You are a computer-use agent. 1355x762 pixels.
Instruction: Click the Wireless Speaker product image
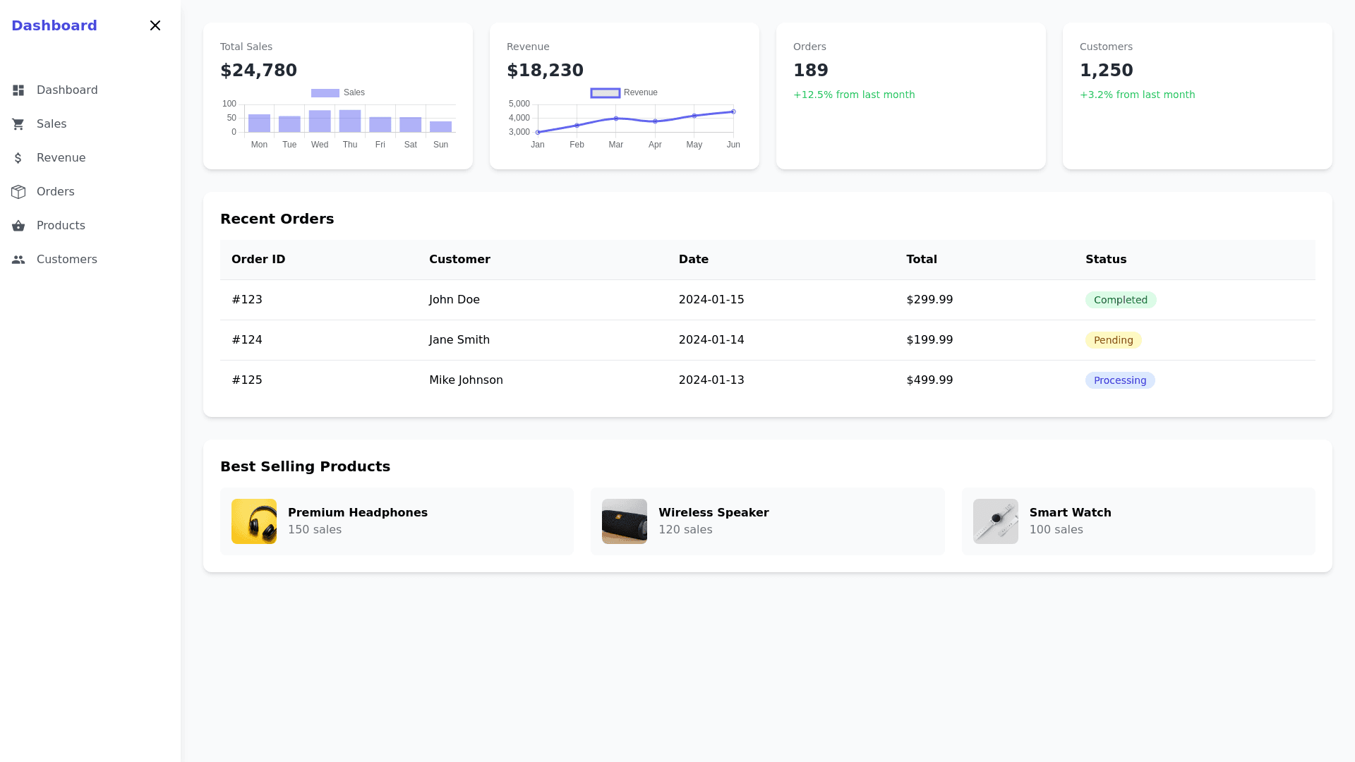625,521
